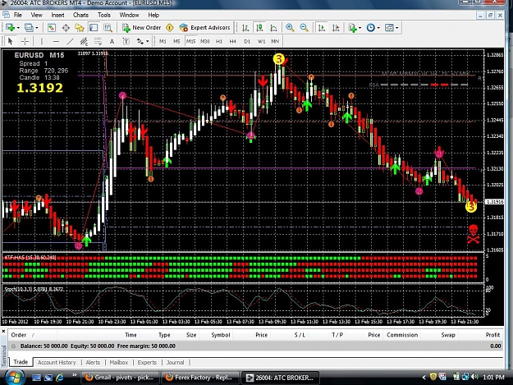The width and height of the screenshot is (513, 385).
Task: Open the arrows objects icon
Action: pyautogui.click(x=140, y=42)
